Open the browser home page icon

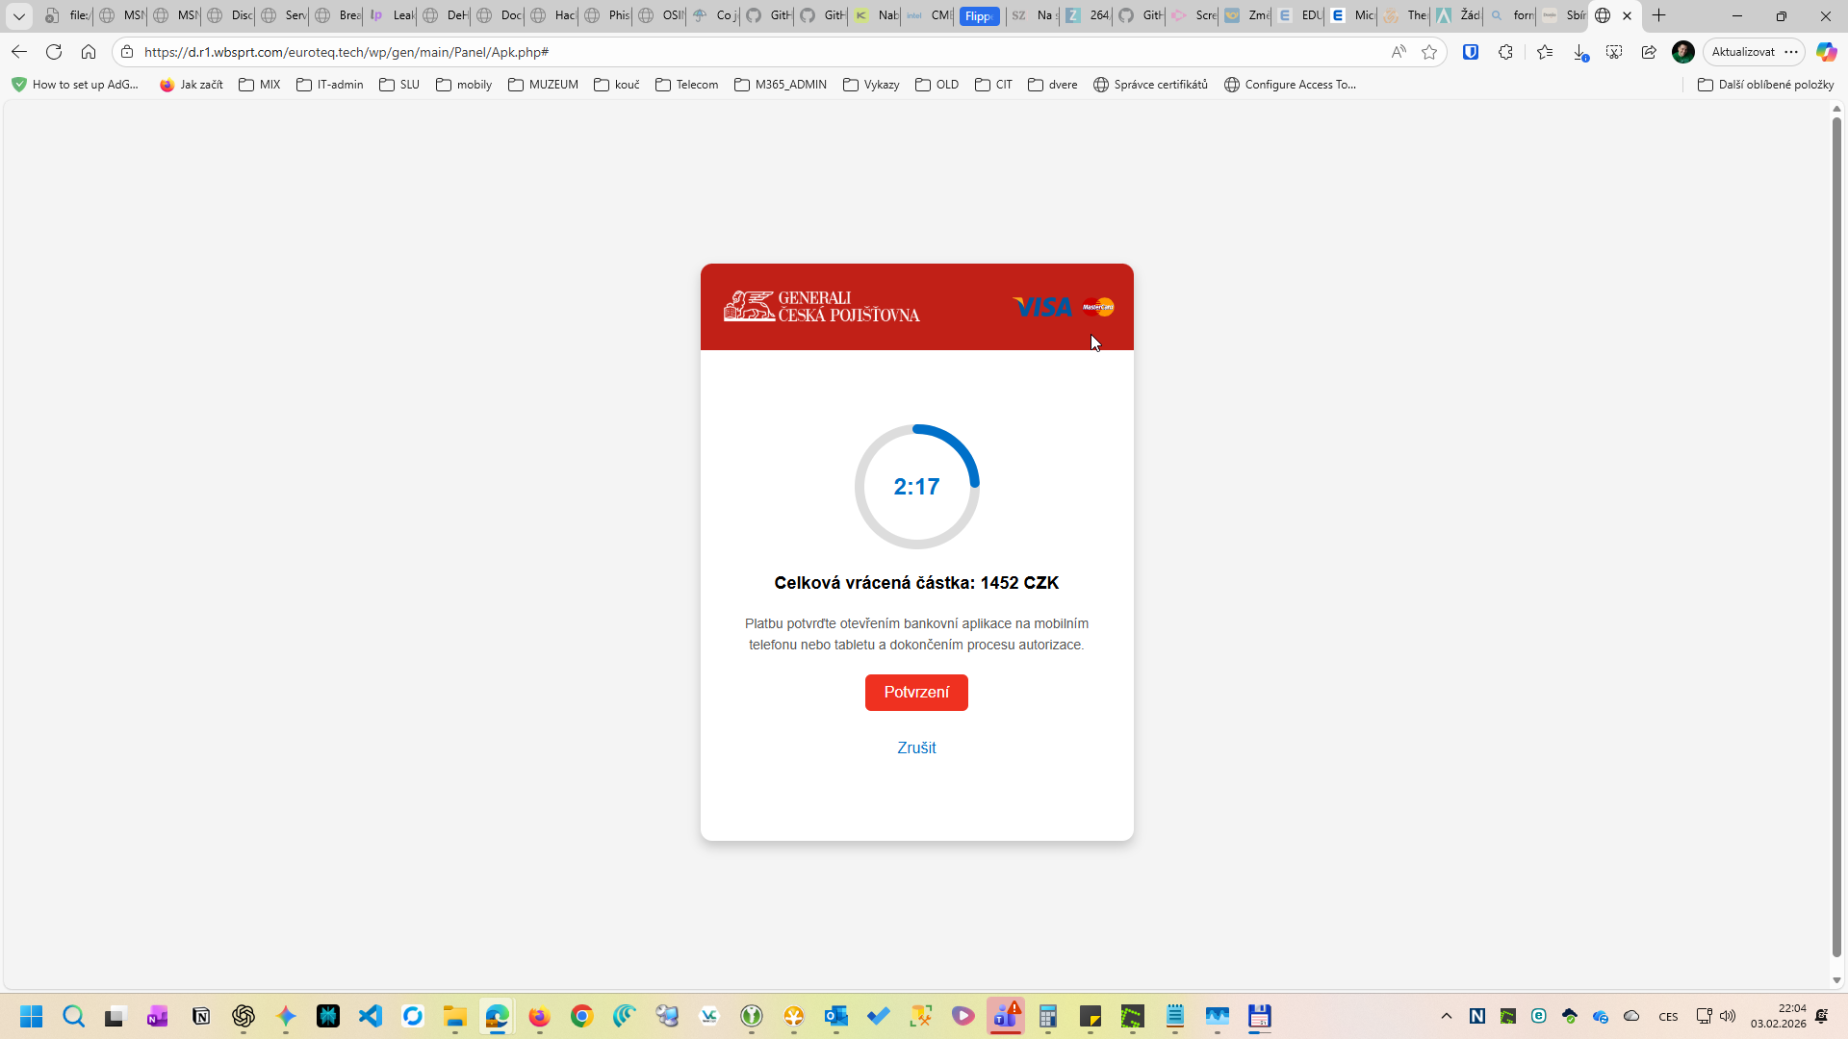tap(89, 52)
